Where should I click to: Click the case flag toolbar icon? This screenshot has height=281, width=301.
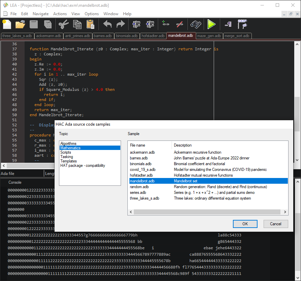pyautogui.click(x=242, y=24)
